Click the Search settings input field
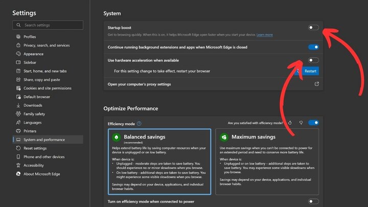The height and width of the screenshot is (207, 368). pos(48,25)
